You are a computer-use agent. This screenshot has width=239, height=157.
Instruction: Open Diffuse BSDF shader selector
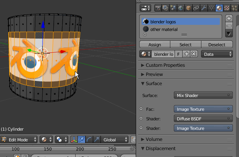(203, 119)
